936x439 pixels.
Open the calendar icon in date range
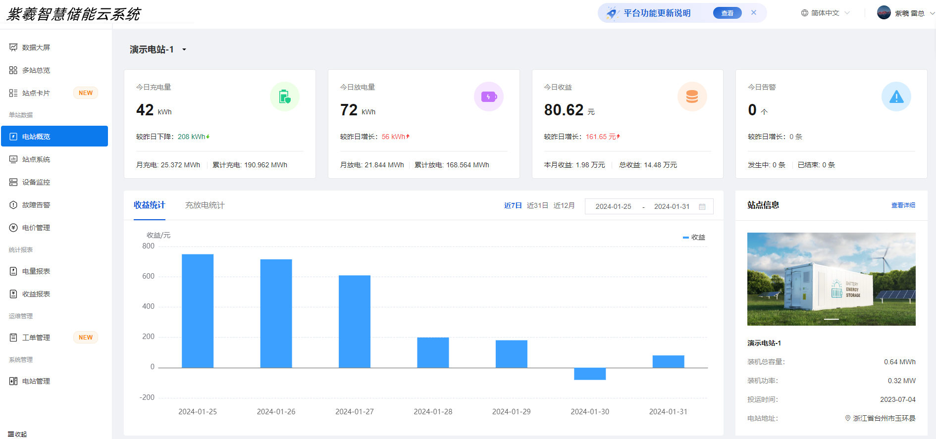coord(702,207)
